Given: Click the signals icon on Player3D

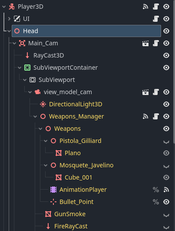Looking at the screenshot, I should point(145,7).
